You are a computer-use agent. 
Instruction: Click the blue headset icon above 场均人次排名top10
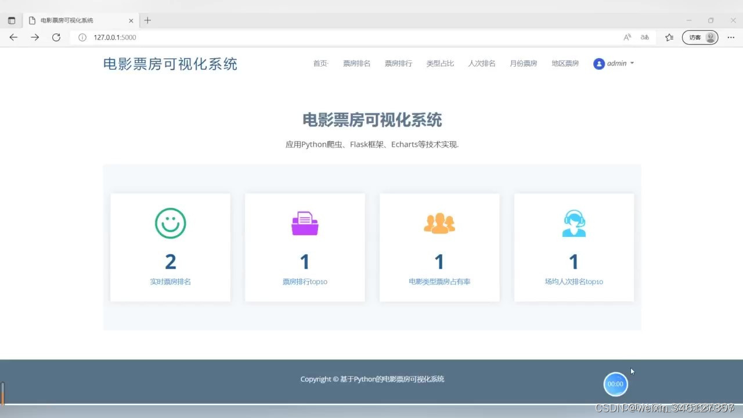coord(574,223)
